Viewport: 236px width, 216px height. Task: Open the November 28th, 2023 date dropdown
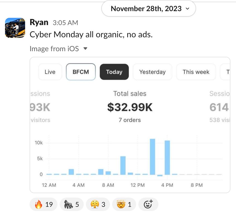(x=149, y=9)
